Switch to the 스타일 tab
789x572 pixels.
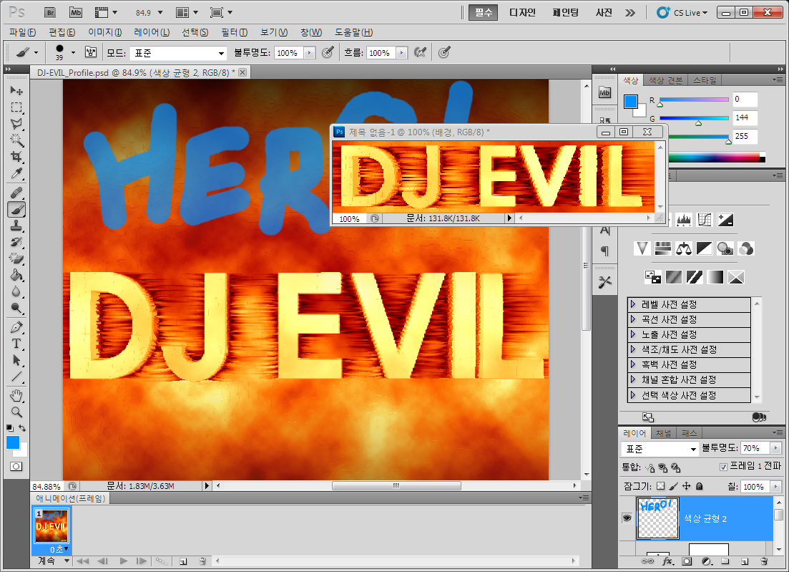point(704,80)
